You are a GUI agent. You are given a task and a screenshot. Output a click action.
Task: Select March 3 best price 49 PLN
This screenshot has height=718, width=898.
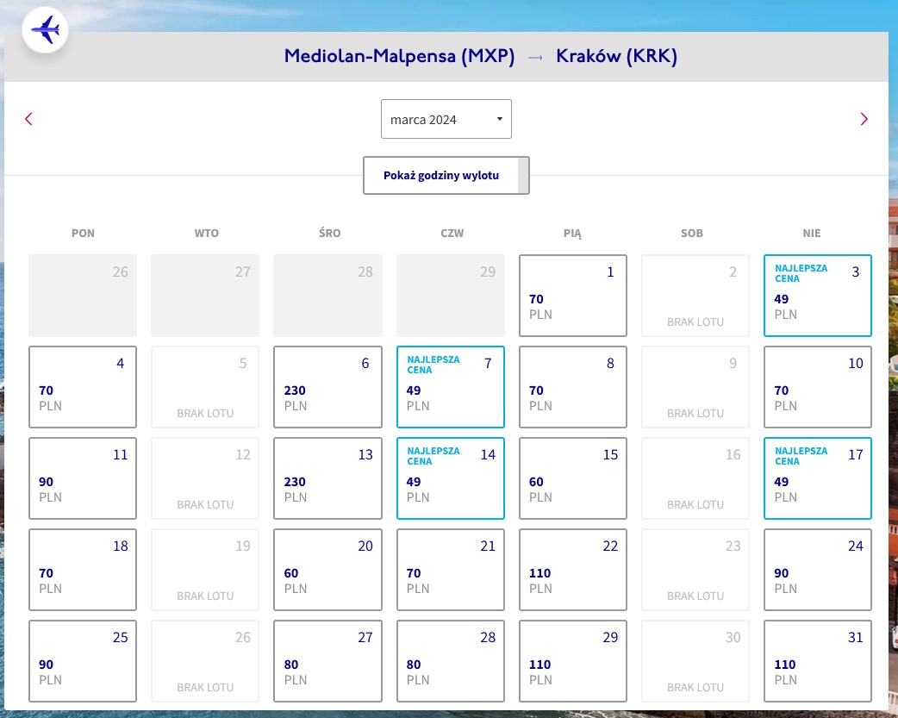(817, 296)
